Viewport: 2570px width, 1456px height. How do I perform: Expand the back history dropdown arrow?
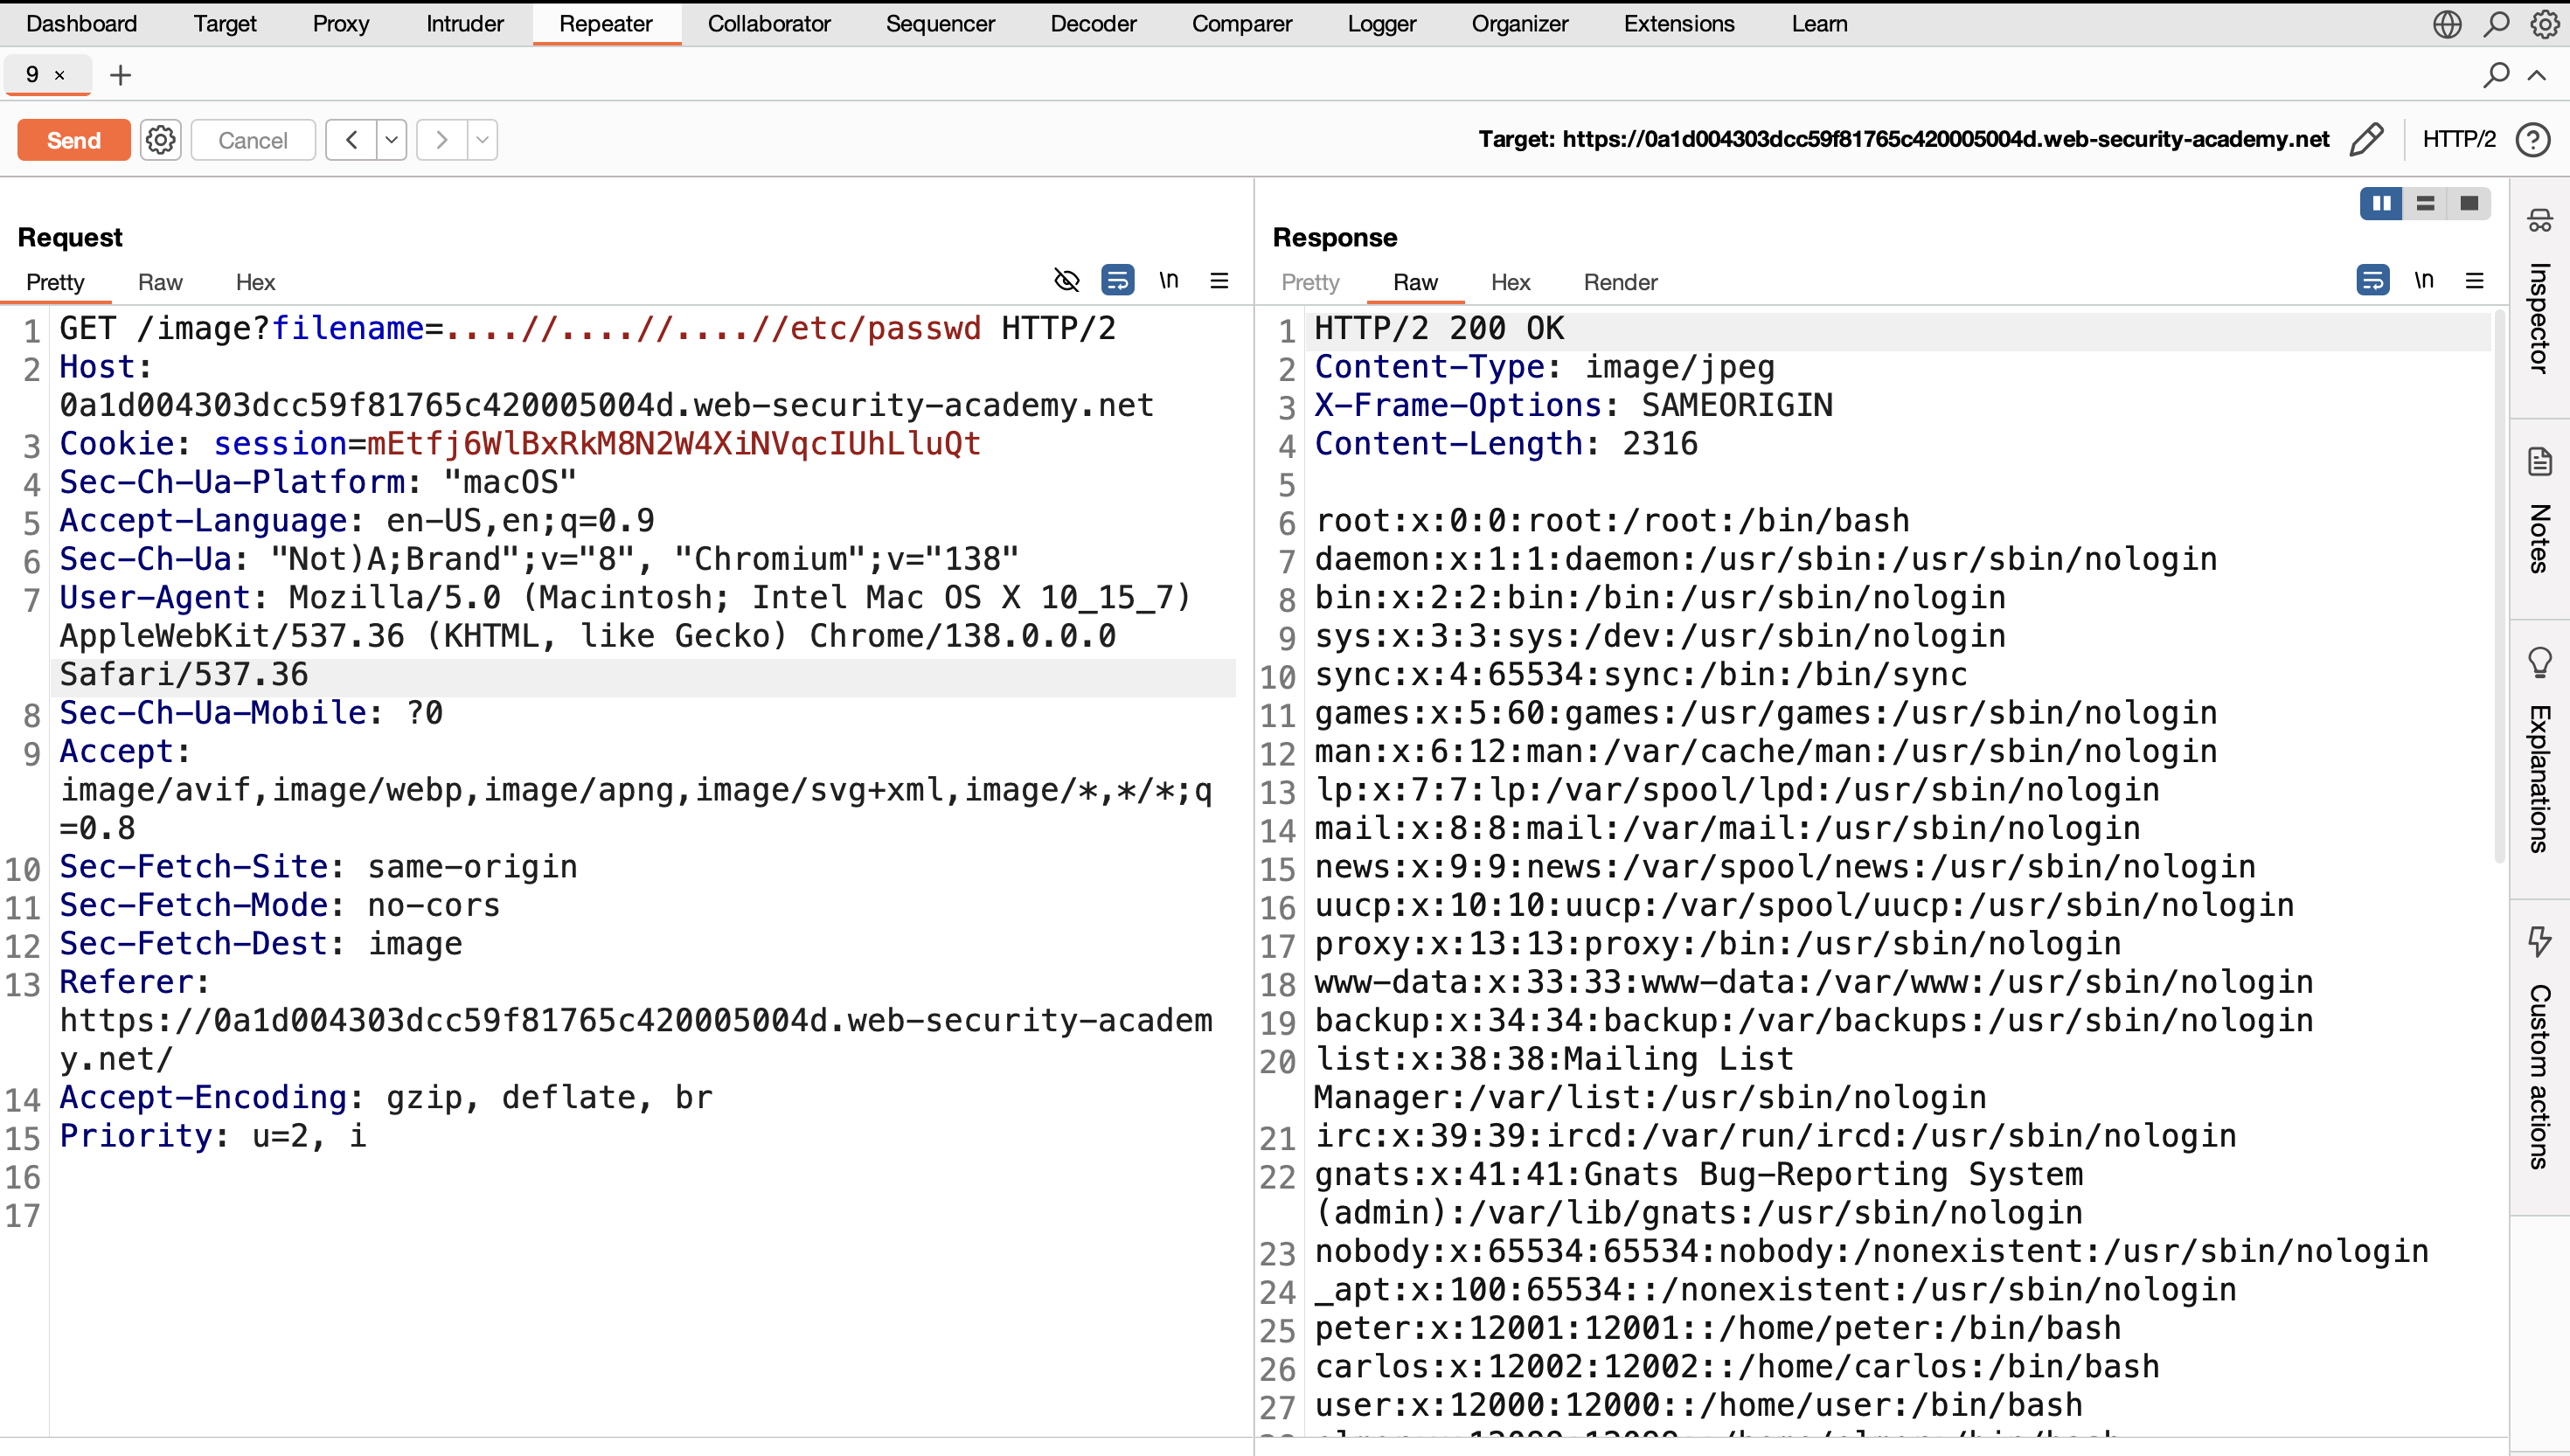(x=392, y=140)
